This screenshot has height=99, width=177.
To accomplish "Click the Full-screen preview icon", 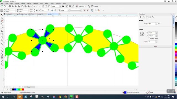I will (x=63, y=6).
